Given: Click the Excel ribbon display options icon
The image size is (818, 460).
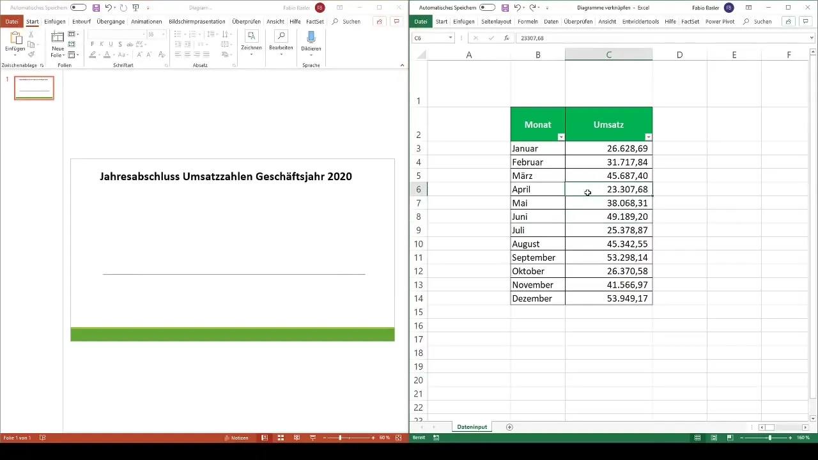Looking at the screenshot, I should tap(748, 8).
